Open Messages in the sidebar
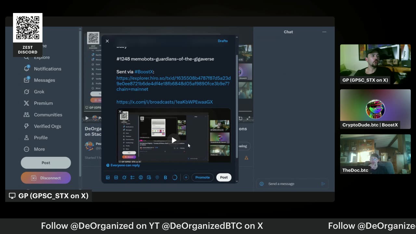Screen dimensions: 416x234 point(39,80)
